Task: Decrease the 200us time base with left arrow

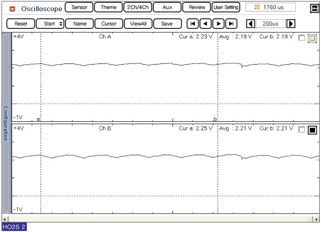Action: (x=251, y=24)
